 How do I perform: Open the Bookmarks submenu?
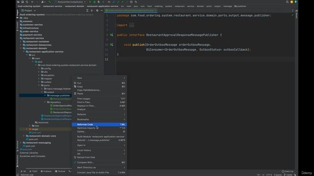[x=99, y=119]
